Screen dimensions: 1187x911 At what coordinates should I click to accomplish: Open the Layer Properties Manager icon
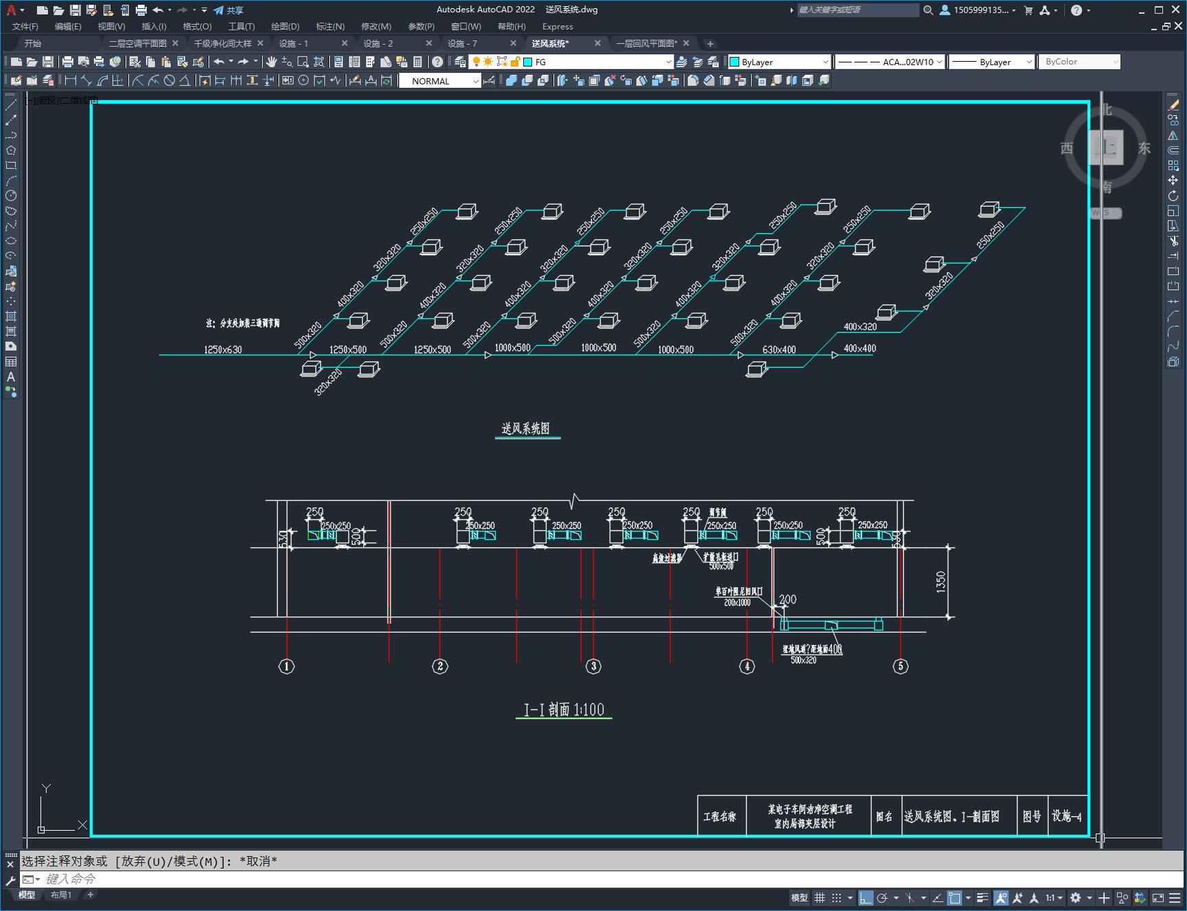(459, 62)
